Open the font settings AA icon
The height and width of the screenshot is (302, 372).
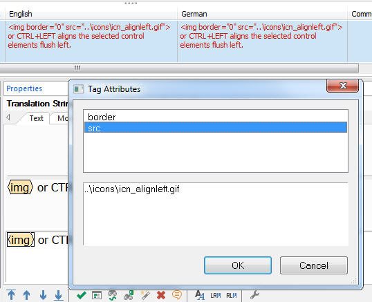coord(200,295)
